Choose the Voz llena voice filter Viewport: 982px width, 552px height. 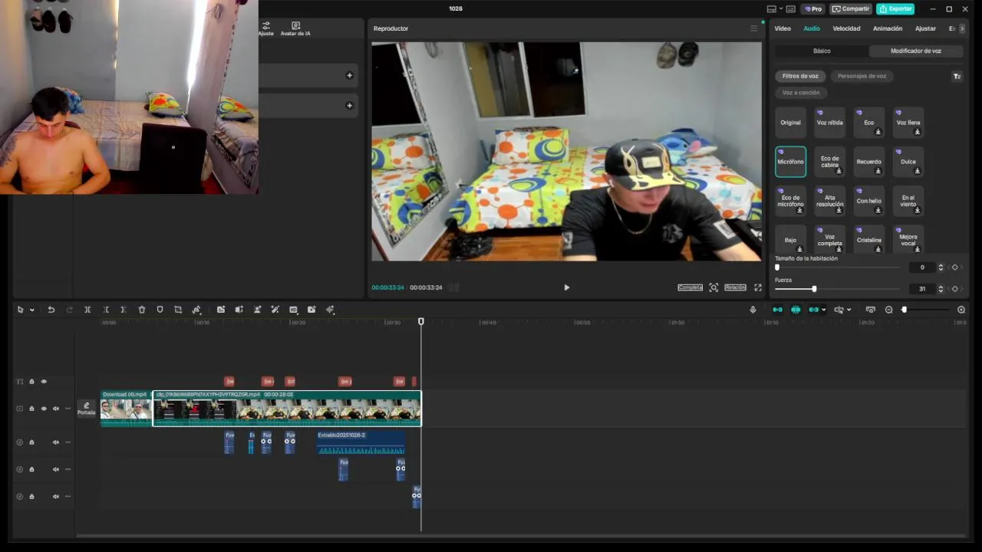[x=908, y=123]
